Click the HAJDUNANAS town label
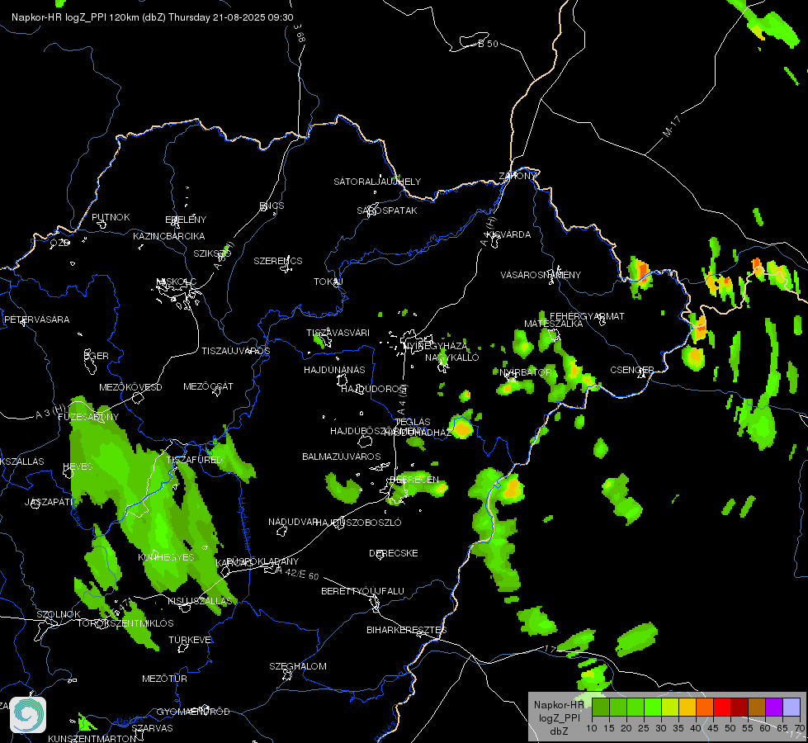The image size is (808, 743). (x=334, y=370)
